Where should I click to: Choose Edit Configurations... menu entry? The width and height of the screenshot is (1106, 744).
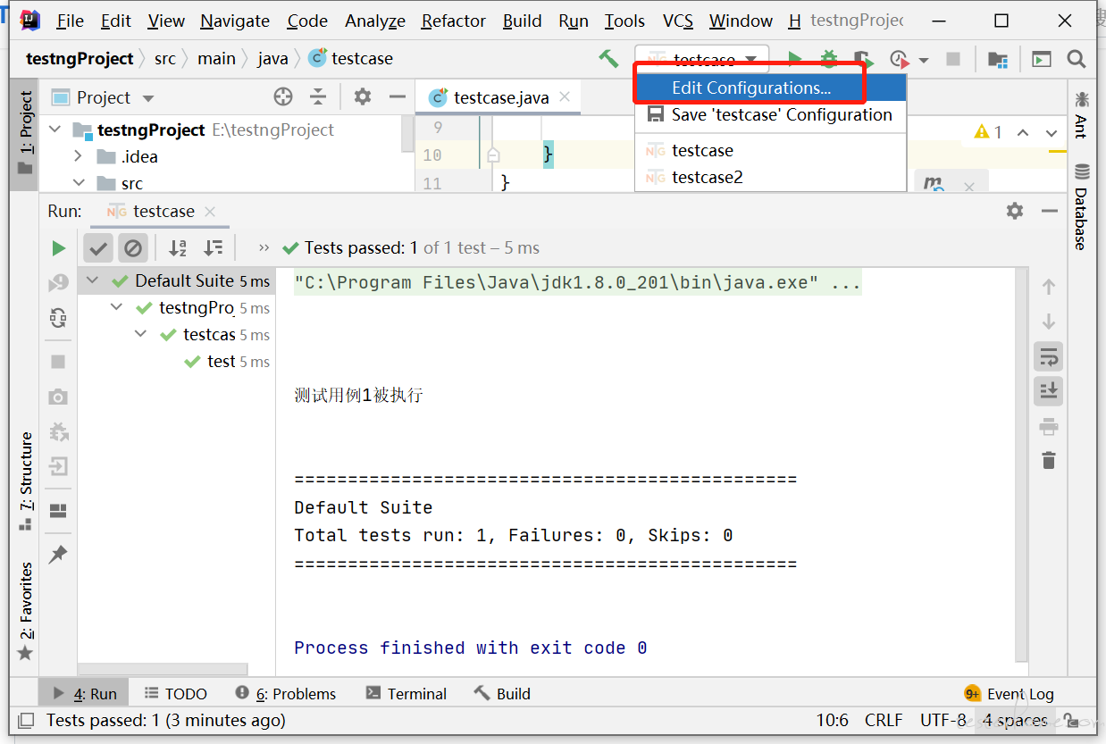coord(770,88)
